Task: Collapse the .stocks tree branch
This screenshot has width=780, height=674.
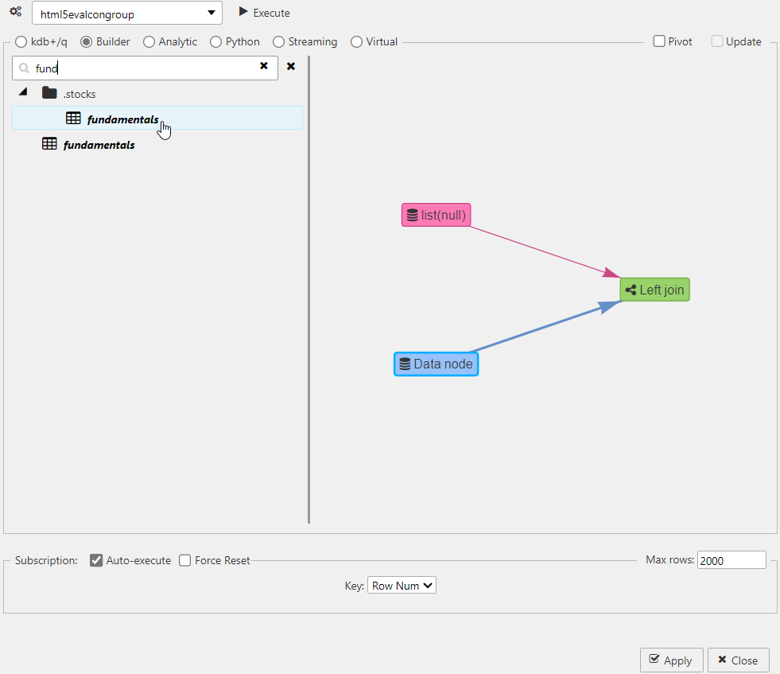Action: [x=23, y=92]
